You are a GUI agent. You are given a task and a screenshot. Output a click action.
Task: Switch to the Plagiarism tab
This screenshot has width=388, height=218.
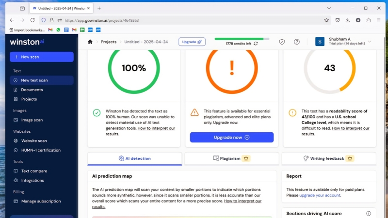[x=232, y=158]
